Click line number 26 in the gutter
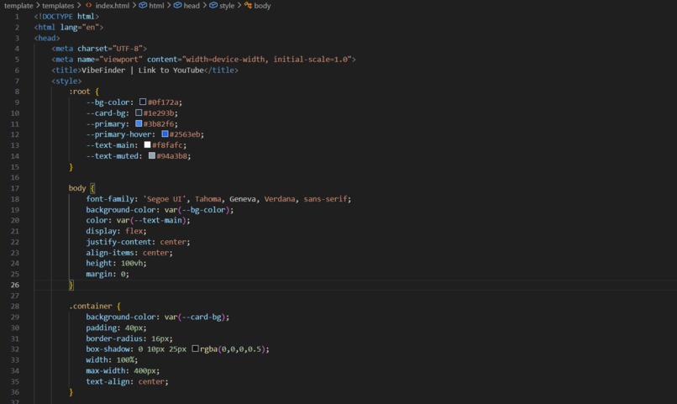 point(15,285)
